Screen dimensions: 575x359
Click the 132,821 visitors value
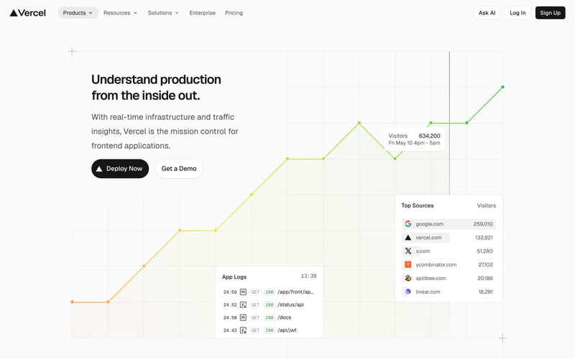(484, 238)
